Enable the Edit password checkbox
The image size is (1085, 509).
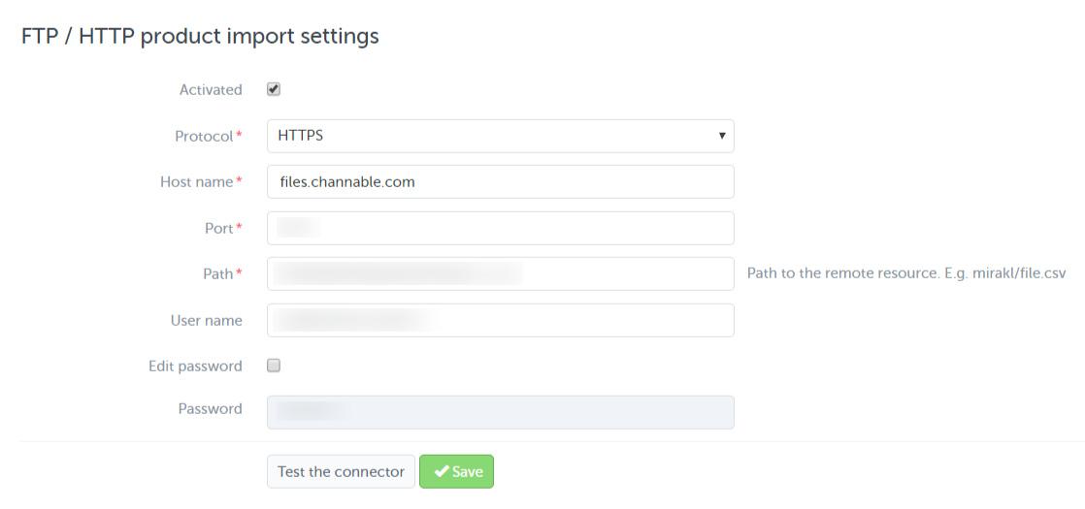pos(274,366)
